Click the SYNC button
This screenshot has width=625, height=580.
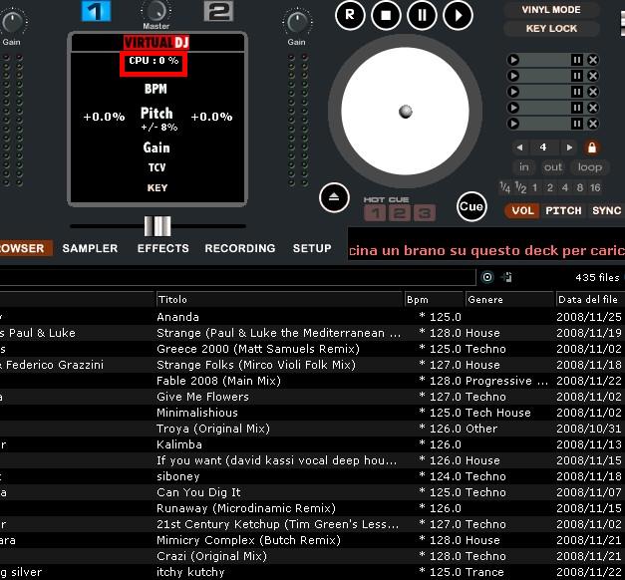pos(606,211)
